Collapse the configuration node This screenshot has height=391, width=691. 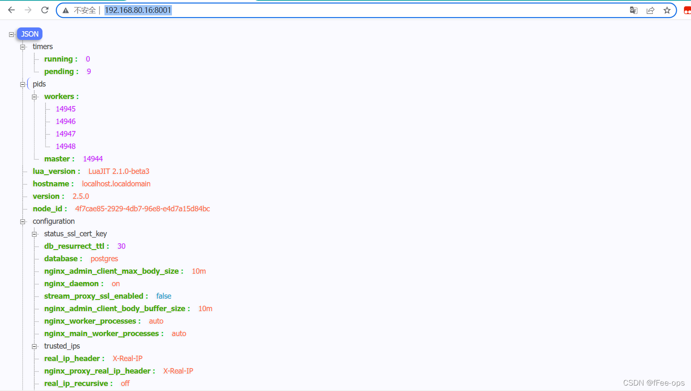click(x=23, y=222)
